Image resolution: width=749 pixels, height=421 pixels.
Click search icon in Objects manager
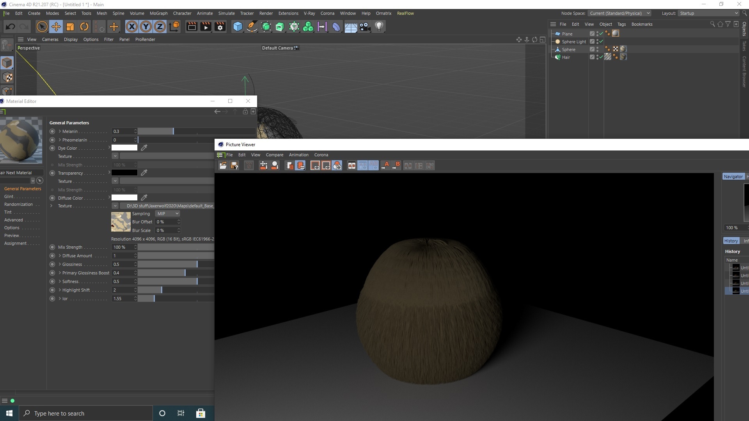[712, 24]
